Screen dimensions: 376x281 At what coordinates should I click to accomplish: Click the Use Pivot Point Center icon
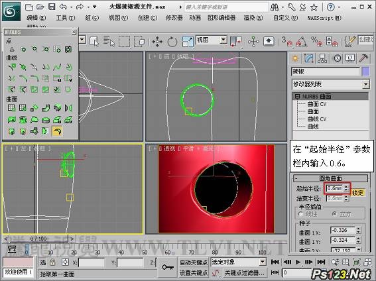(x=236, y=41)
